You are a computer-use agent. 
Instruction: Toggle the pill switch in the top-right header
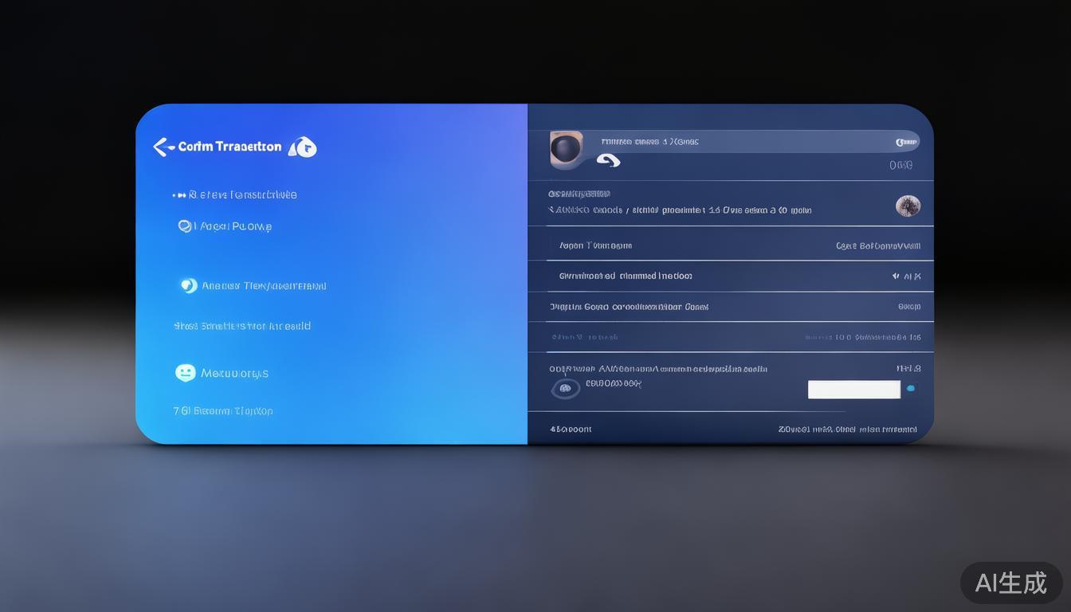click(906, 141)
